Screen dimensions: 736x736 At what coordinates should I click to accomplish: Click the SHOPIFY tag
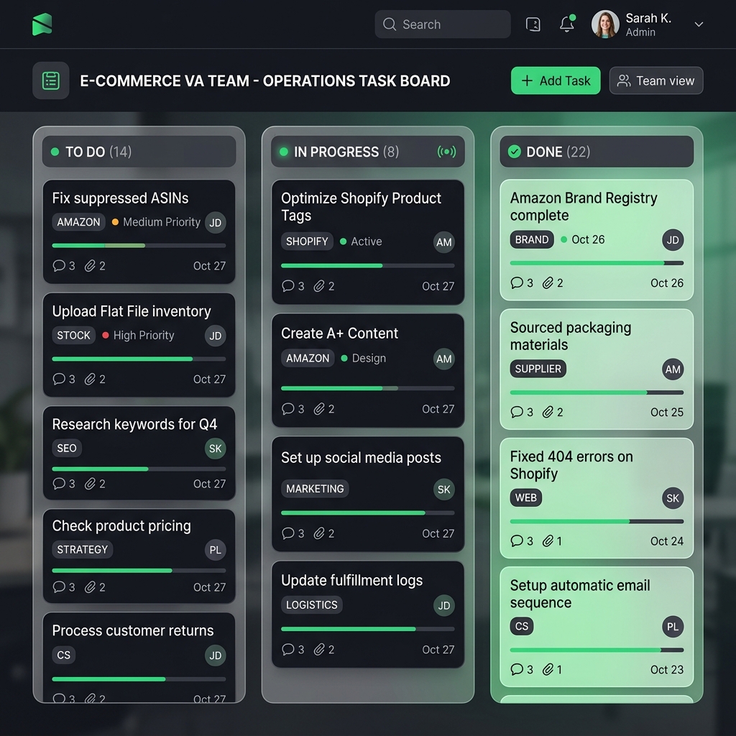[x=307, y=241]
